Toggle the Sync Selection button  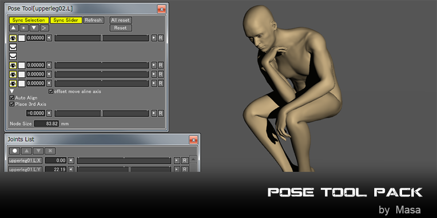coord(29,21)
